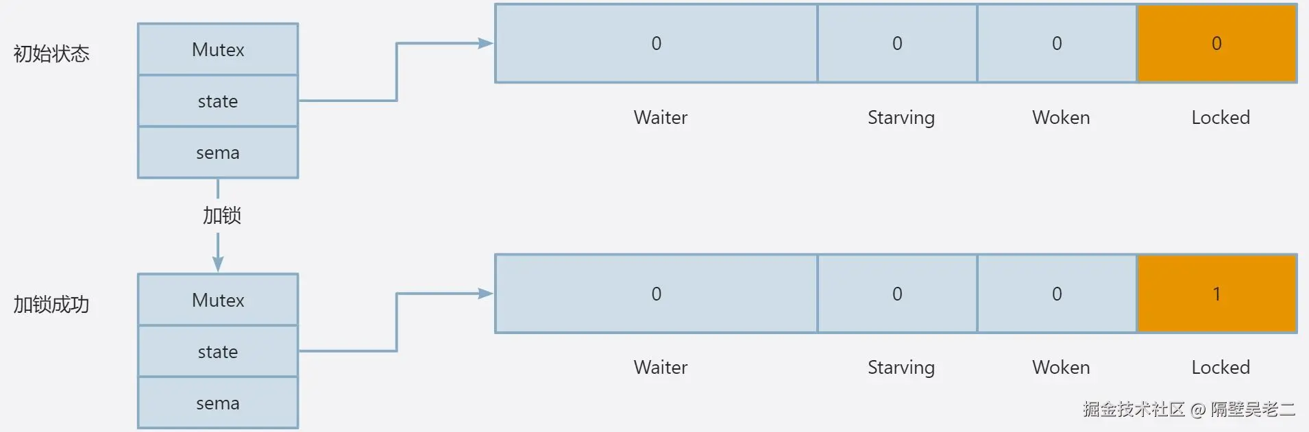Click the 加锁 transition label between Mutex boxes
This screenshot has height=432, width=1309.
[x=221, y=216]
